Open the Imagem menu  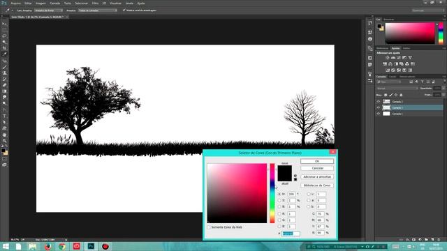point(41,3)
